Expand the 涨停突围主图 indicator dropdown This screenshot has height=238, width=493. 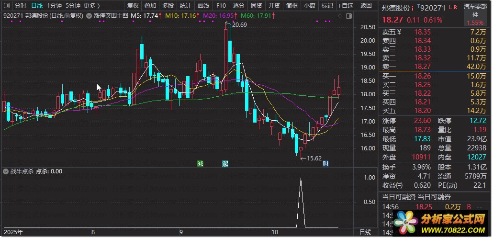point(89,16)
